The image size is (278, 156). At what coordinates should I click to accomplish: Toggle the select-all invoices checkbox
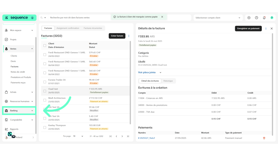45,46
